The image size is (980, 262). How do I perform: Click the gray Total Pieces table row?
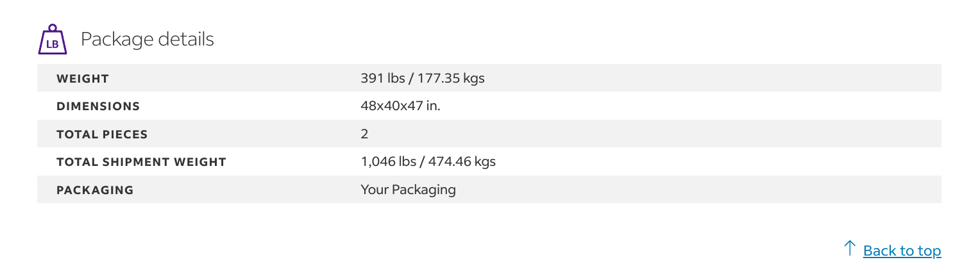(489, 134)
